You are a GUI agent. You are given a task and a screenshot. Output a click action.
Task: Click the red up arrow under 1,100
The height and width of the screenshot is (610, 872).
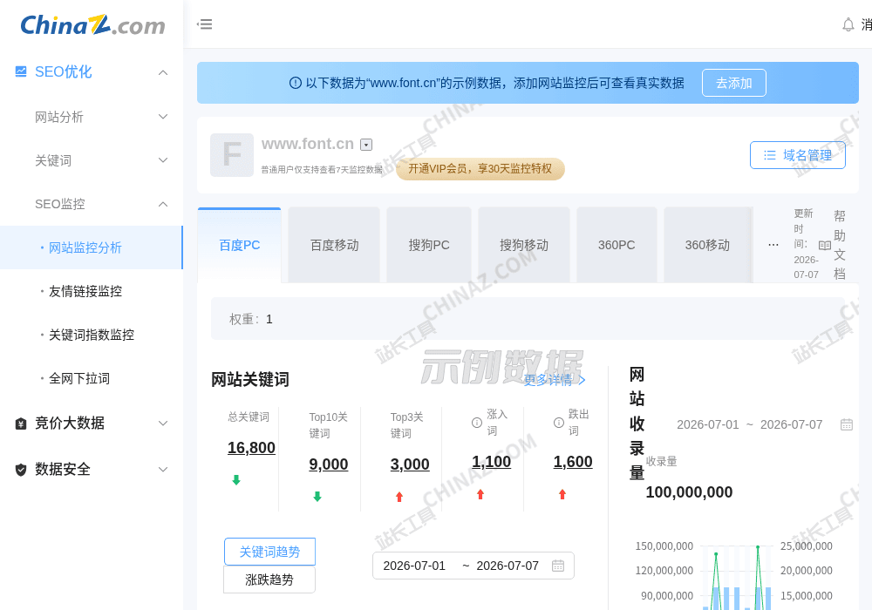point(480,494)
